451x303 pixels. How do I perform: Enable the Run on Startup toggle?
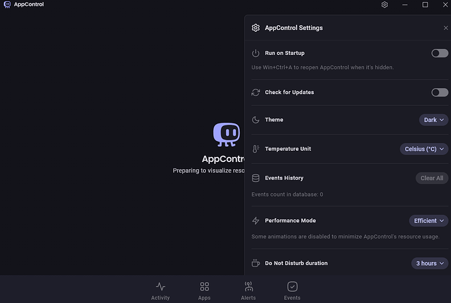[x=439, y=53]
